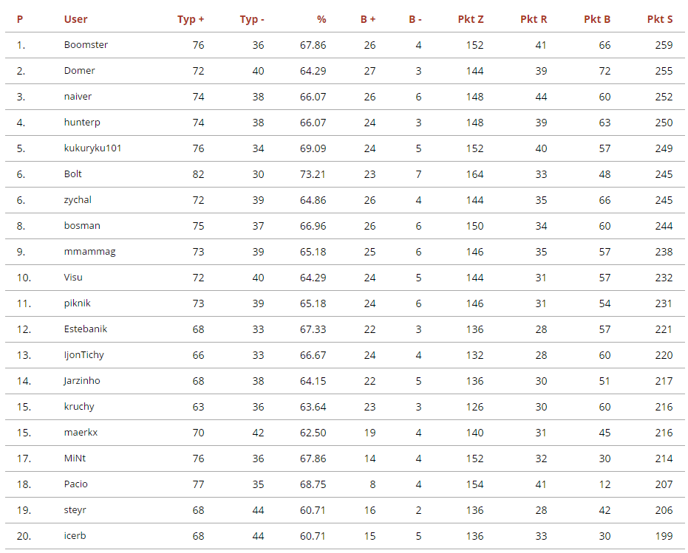
Task: Select the username icerb
Action: [75, 536]
